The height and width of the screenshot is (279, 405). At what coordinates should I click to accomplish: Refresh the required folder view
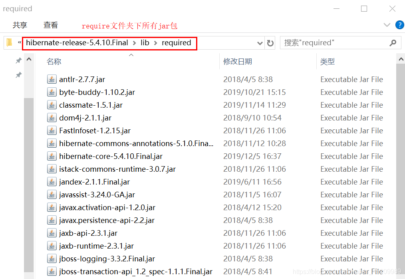[x=270, y=43]
